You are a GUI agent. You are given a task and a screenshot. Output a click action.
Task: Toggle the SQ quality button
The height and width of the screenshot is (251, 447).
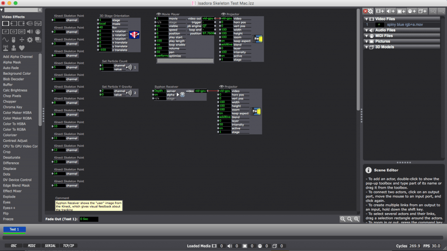[433, 11]
